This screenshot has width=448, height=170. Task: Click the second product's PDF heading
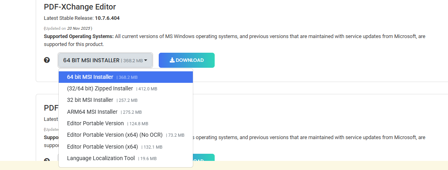pos(51,108)
